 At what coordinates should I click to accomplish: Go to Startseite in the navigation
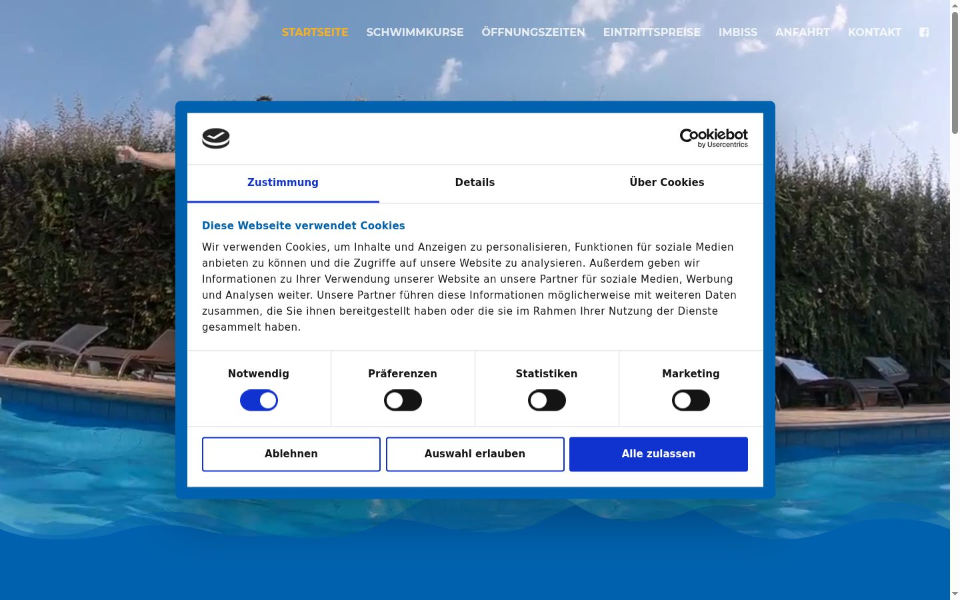pos(315,32)
